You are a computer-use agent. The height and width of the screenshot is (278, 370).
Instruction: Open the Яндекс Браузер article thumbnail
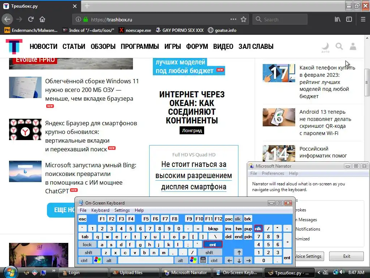coord(25,129)
